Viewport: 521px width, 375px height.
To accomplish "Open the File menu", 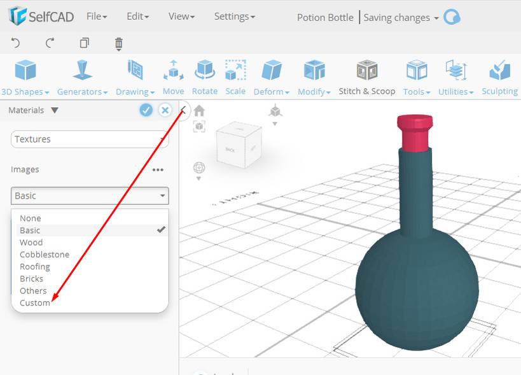I will [96, 17].
